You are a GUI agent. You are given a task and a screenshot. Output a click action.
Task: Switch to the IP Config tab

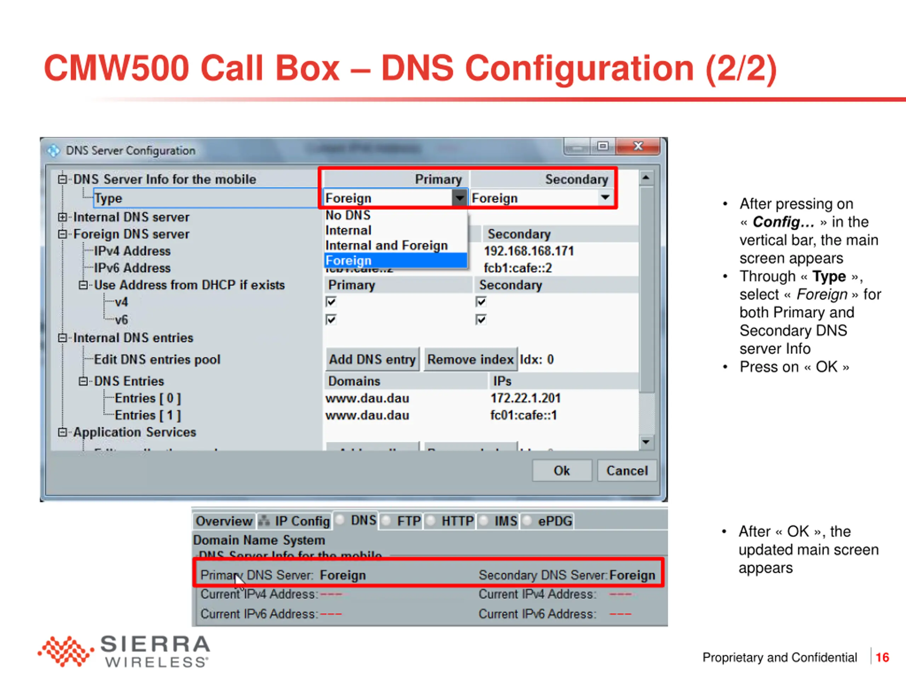pyautogui.click(x=294, y=521)
